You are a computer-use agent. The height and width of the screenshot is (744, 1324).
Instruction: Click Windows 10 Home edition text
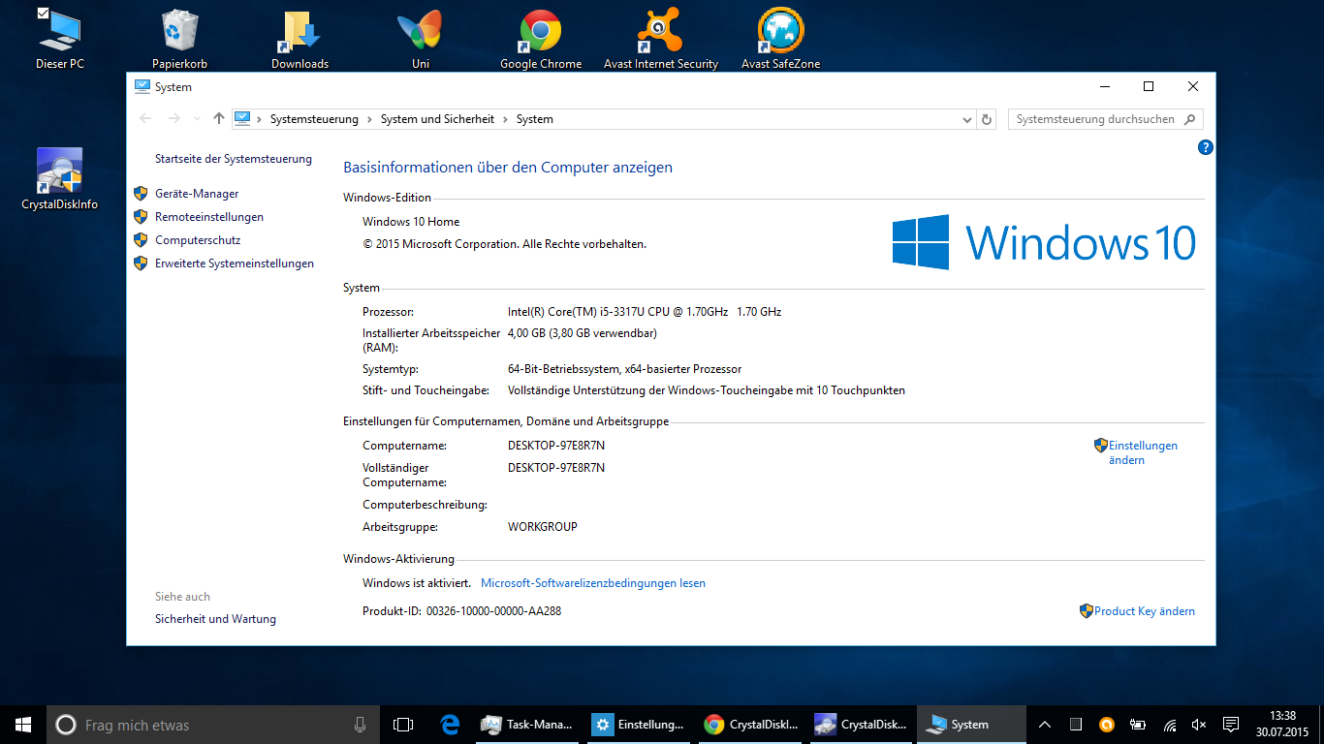[411, 222]
